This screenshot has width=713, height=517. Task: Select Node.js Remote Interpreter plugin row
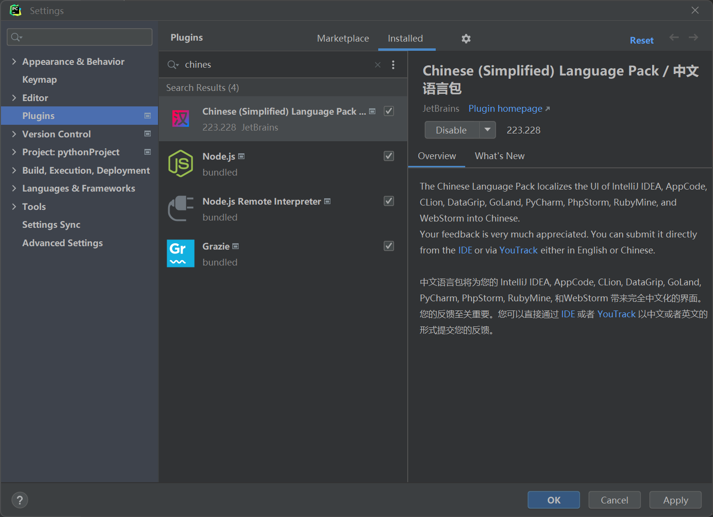point(283,208)
